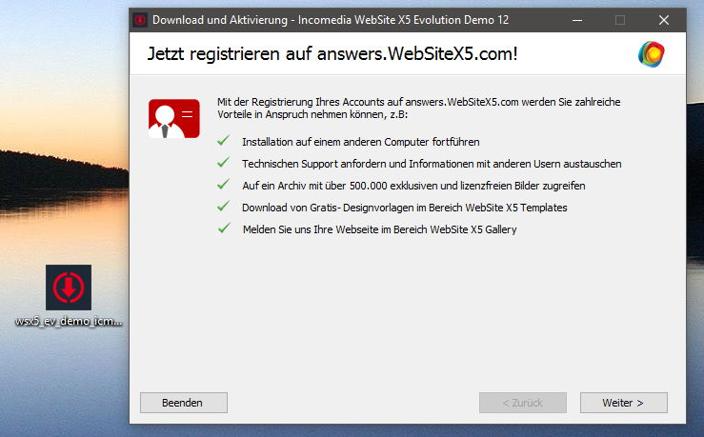Screen dimensions: 704x437
Task: Click text Installation auf einem anderen Computer fortführen
Action: (x=360, y=142)
